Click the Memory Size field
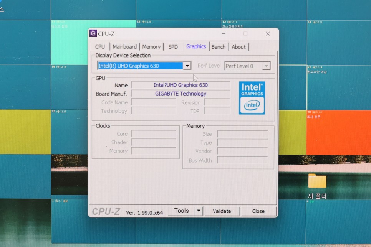 point(243,134)
